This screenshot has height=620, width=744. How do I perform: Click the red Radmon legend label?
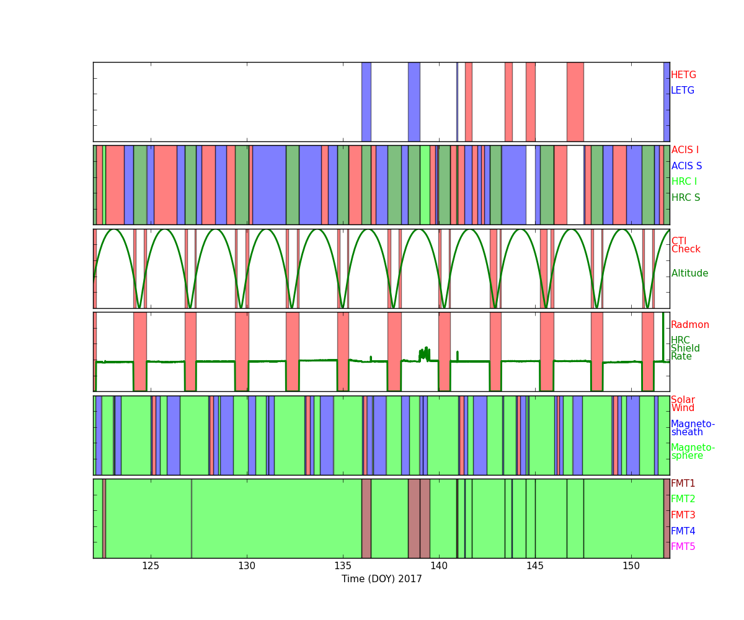click(x=689, y=325)
